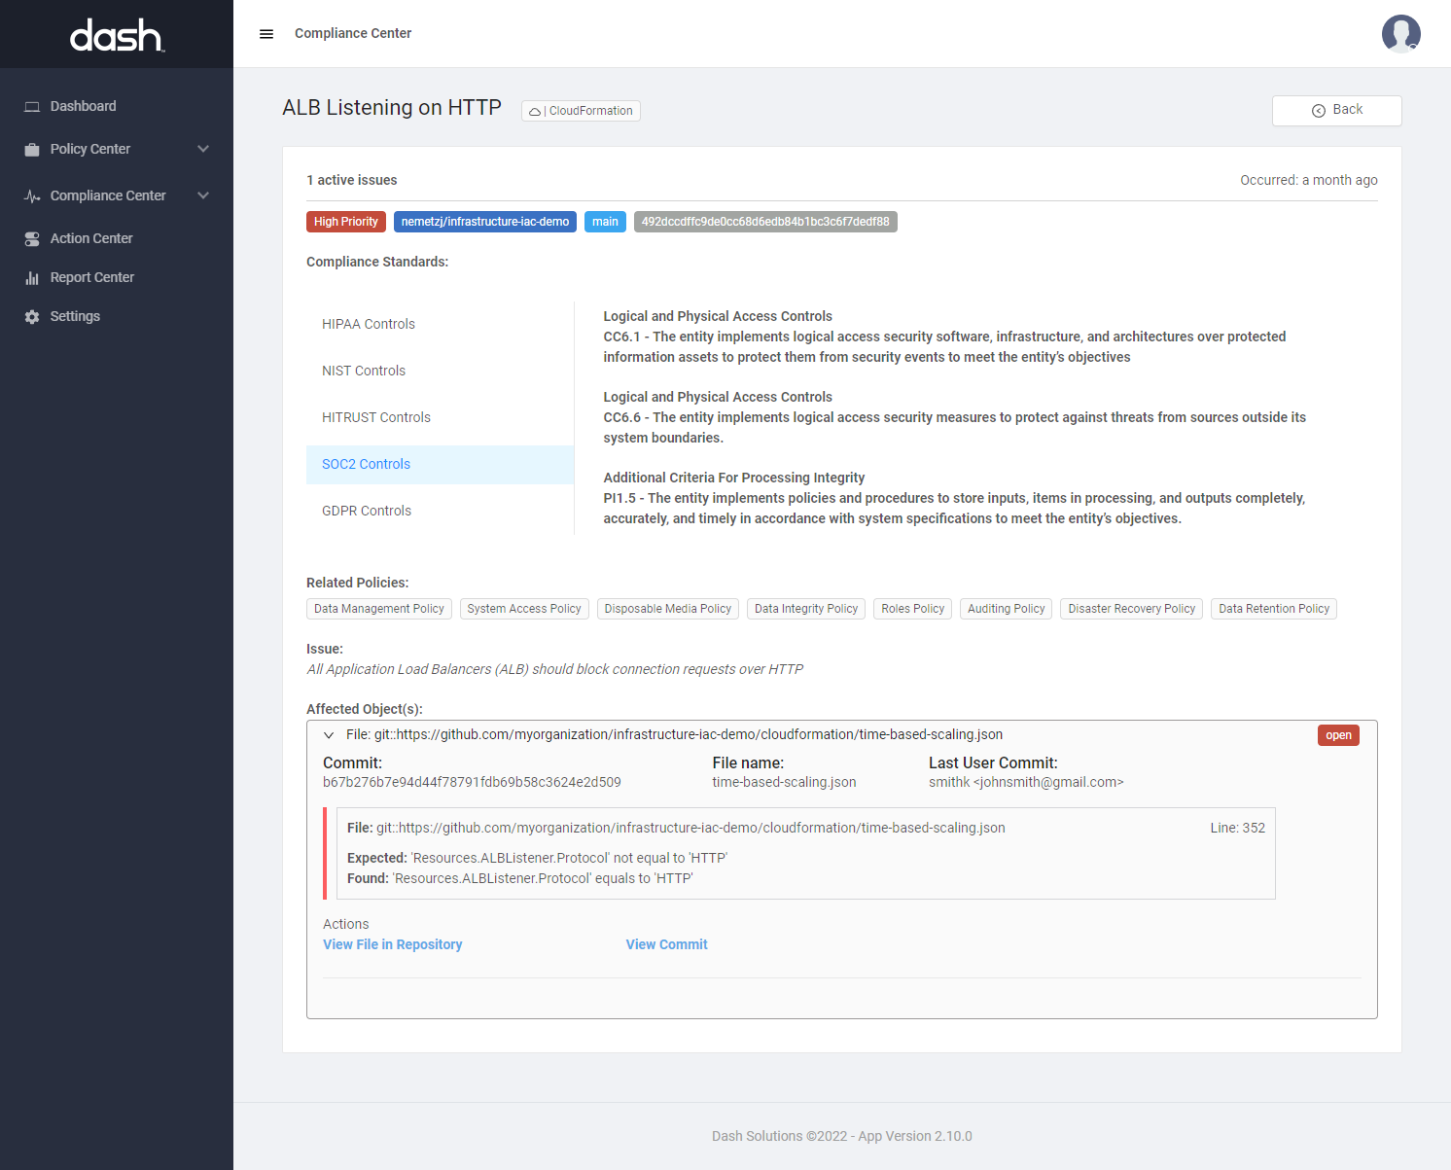Image resolution: width=1451 pixels, height=1170 pixels.
Task: Show the NIST Controls tab
Action: [x=364, y=371]
